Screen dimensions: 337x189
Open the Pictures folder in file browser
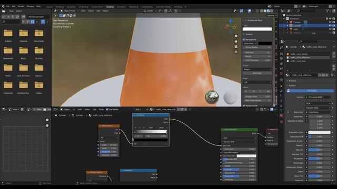[39, 53]
